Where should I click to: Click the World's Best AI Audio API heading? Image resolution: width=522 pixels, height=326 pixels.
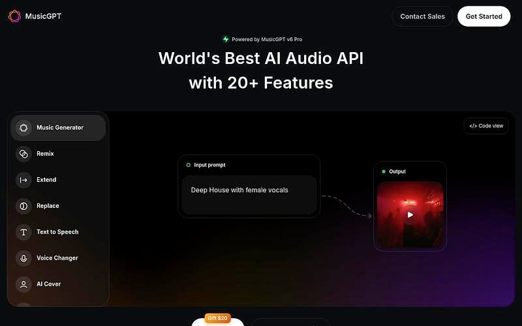coord(260,58)
